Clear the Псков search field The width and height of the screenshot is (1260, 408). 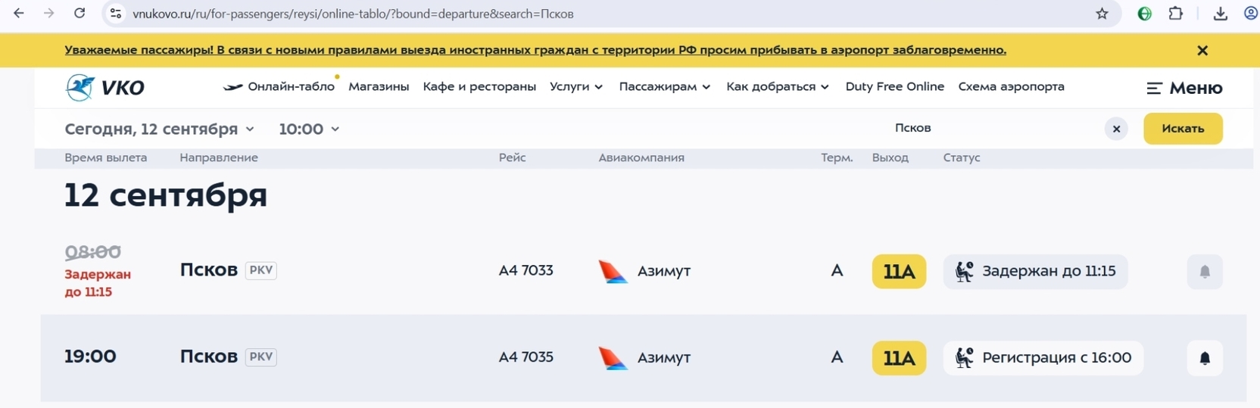click(x=1115, y=129)
